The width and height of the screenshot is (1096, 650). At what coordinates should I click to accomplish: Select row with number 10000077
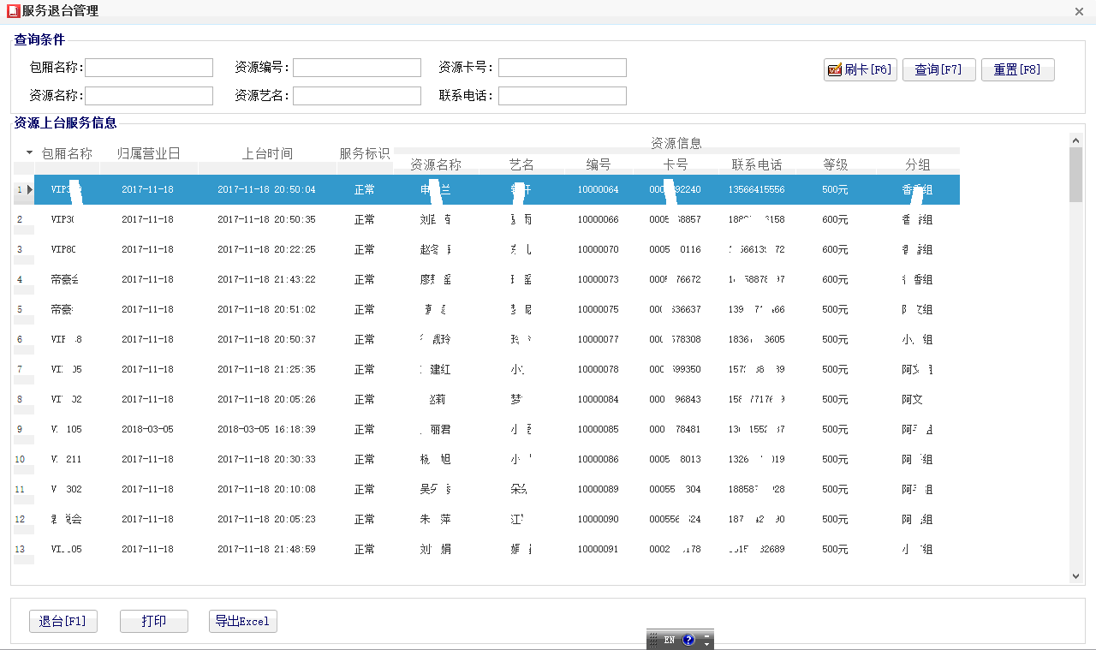486,339
